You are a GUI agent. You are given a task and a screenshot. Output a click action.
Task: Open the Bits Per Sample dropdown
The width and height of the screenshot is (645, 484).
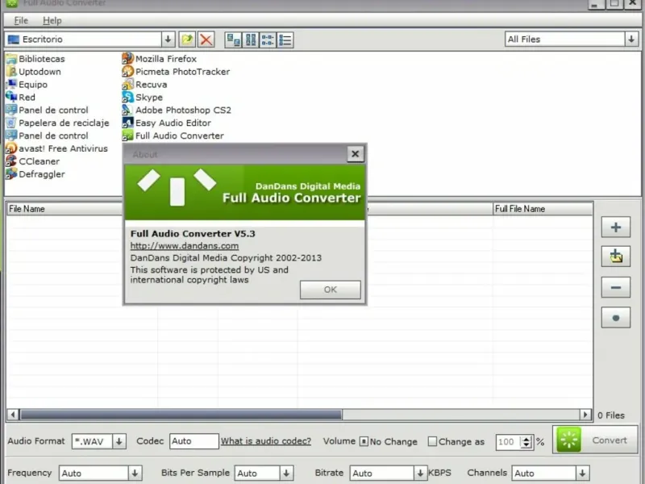tap(286, 474)
